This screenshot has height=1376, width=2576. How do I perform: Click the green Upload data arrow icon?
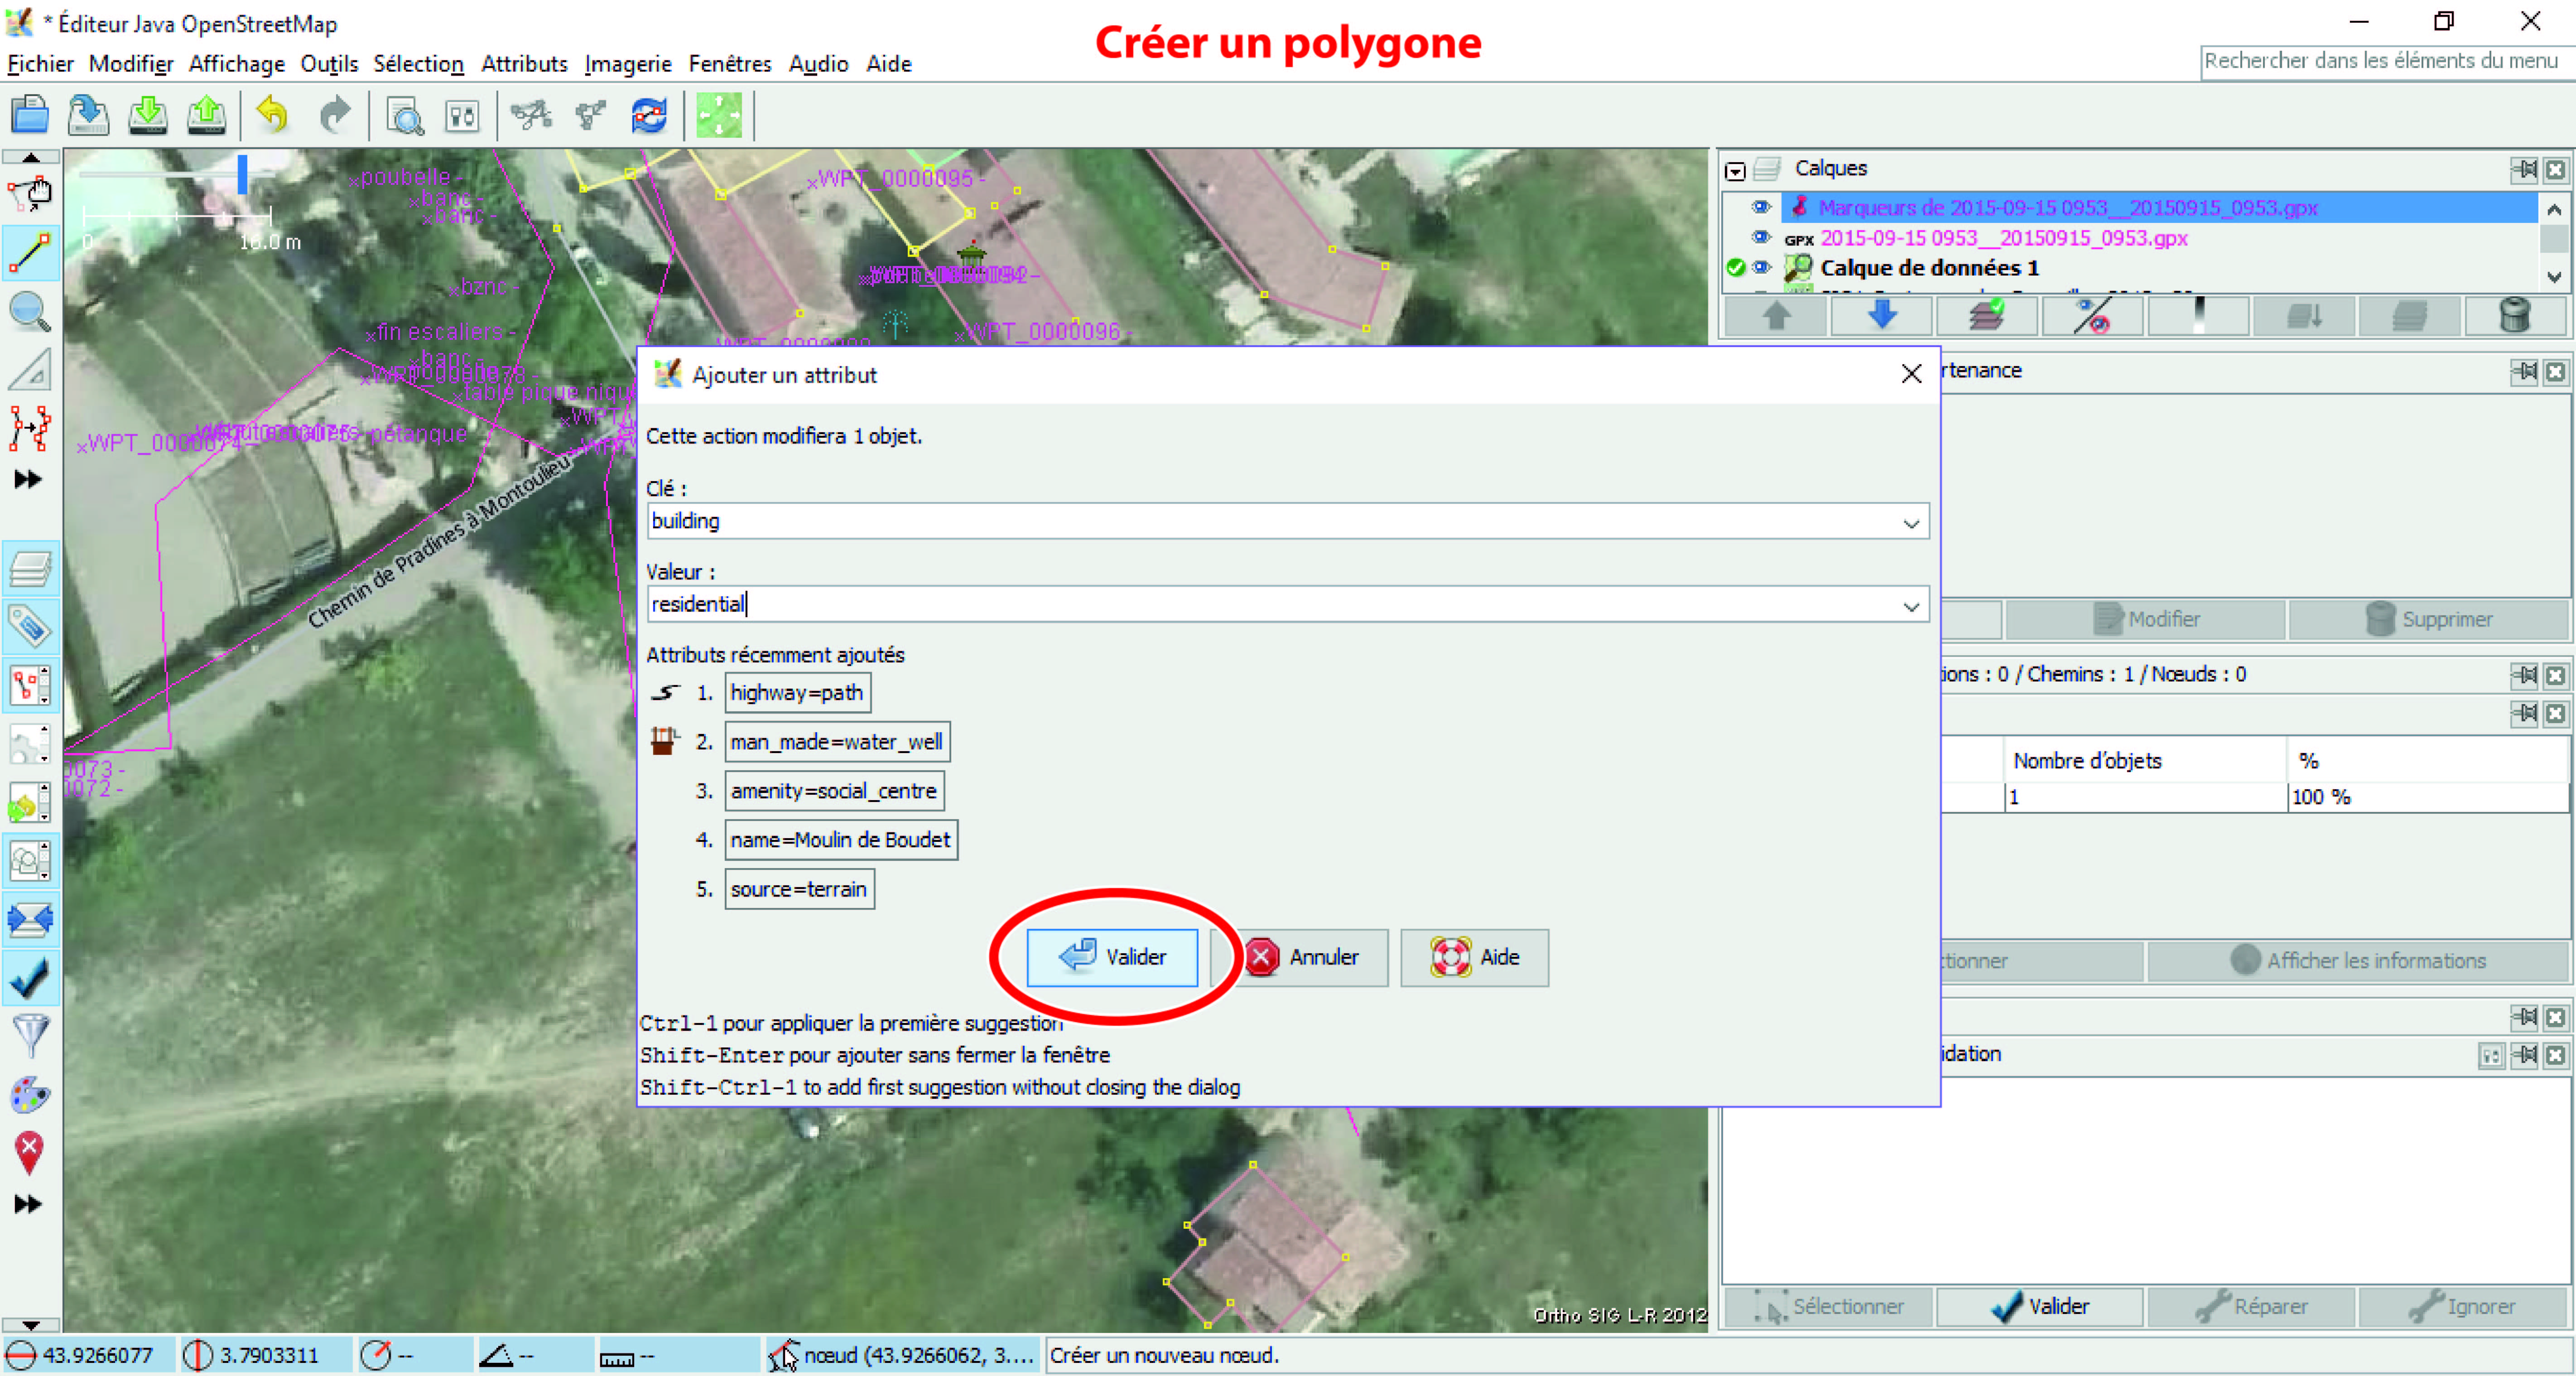207,115
